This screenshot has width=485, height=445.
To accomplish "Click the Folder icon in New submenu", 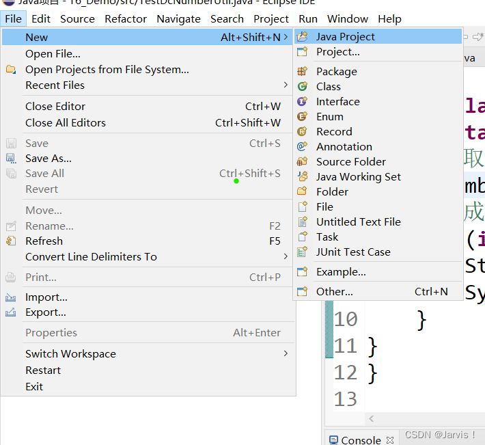I will [302, 191].
